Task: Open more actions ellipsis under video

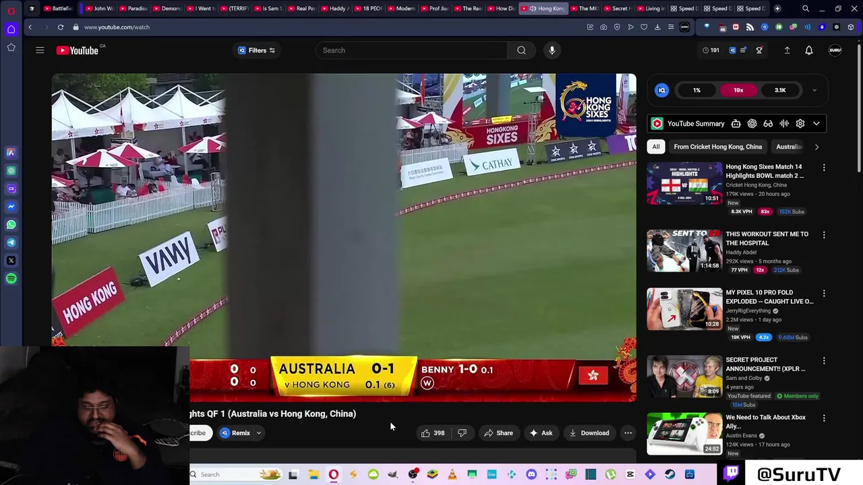Action: [x=628, y=433]
